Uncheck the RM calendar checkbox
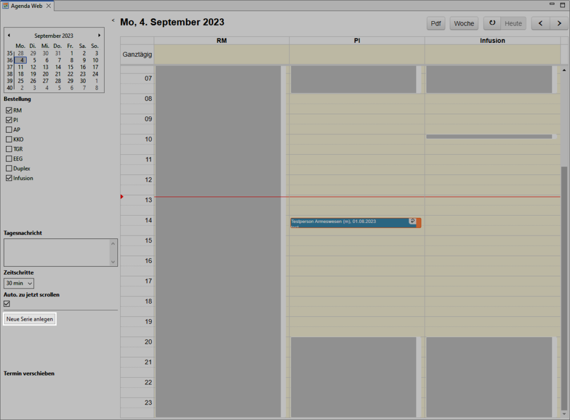This screenshot has height=420, width=570. [8, 110]
